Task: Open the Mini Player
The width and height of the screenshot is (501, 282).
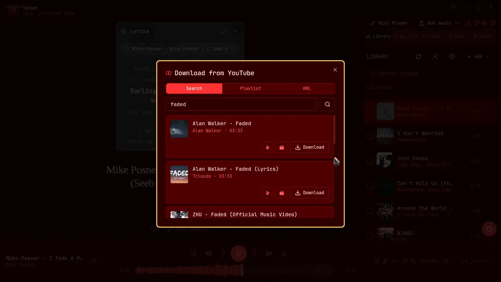Action: coord(388,23)
